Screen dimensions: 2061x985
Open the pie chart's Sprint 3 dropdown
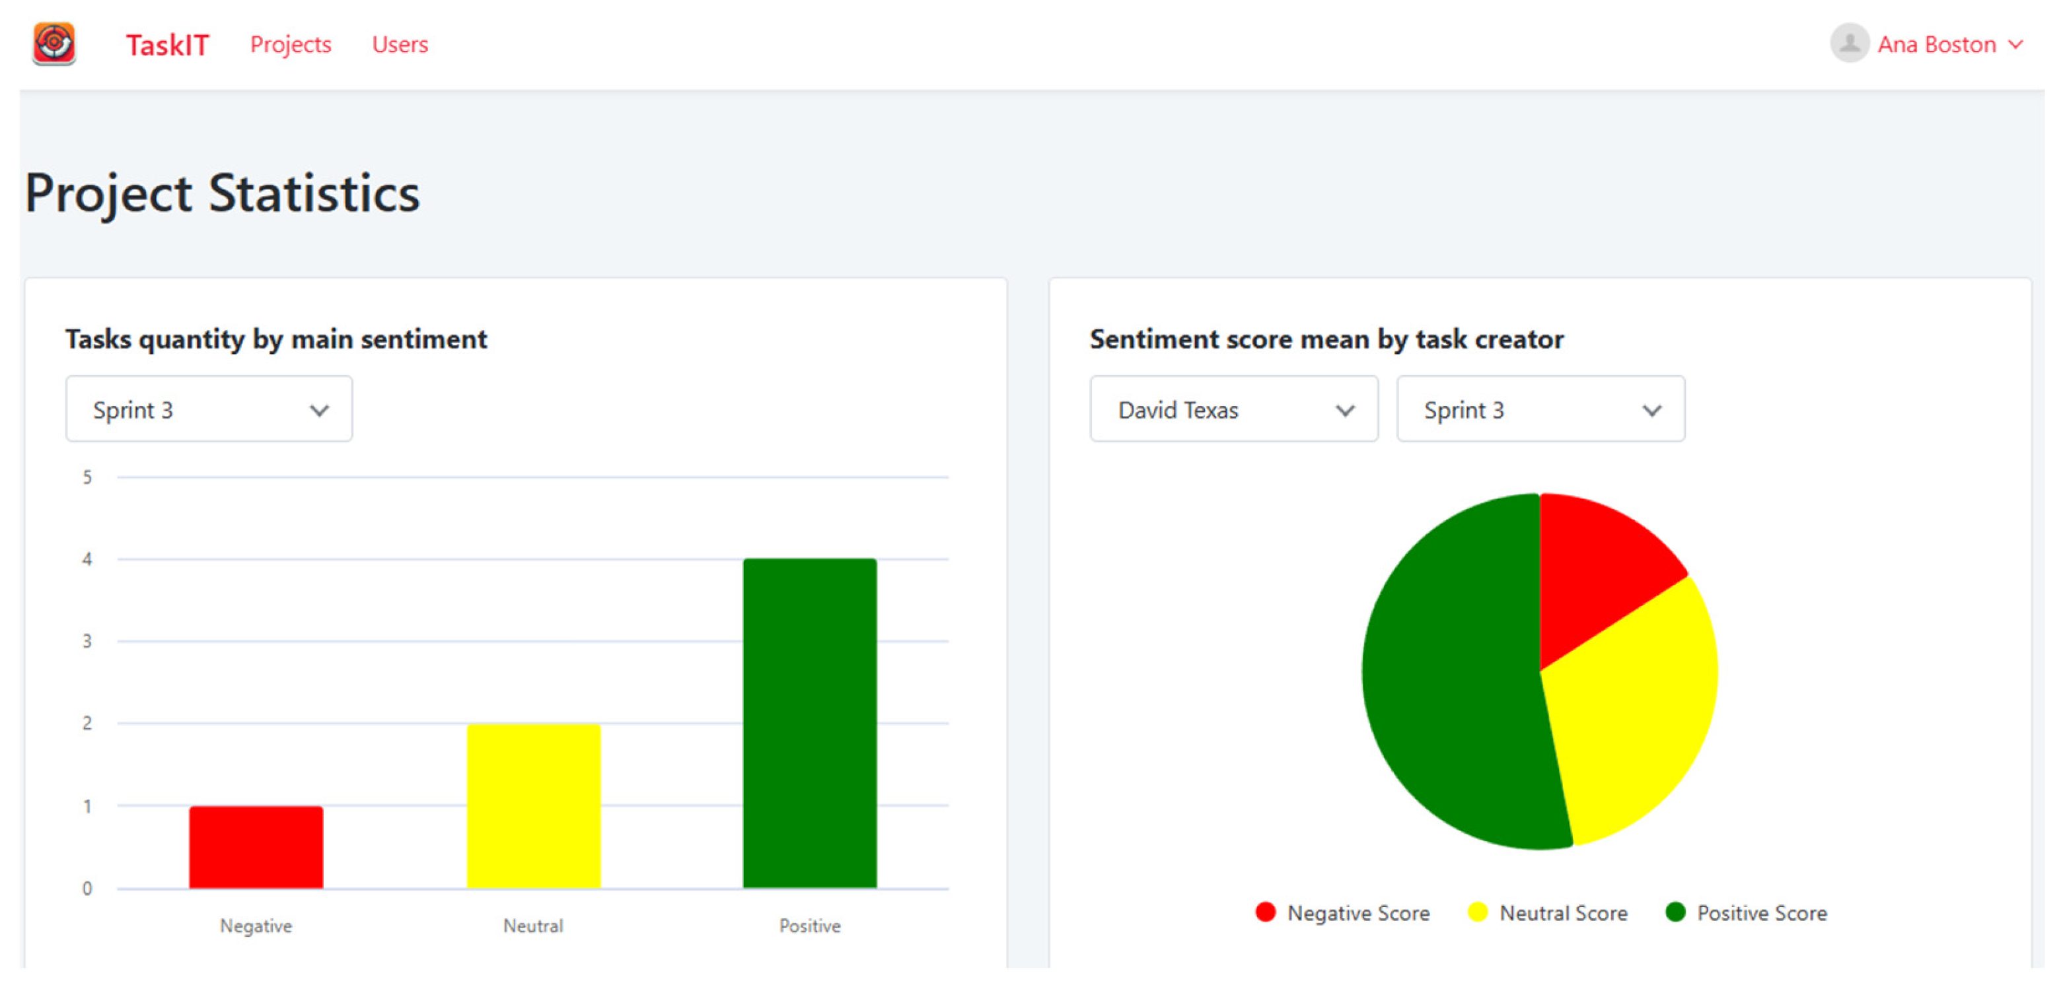pyautogui.click(x=1540, y=409)
